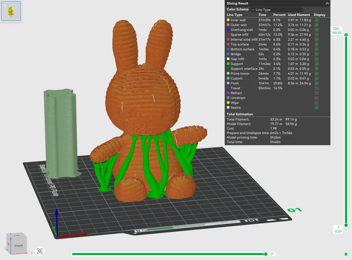The height and width of the screenshot is (260, 352).
Task: Click the blue Internal solid infill color swatch
Action: tap(228, 40)
